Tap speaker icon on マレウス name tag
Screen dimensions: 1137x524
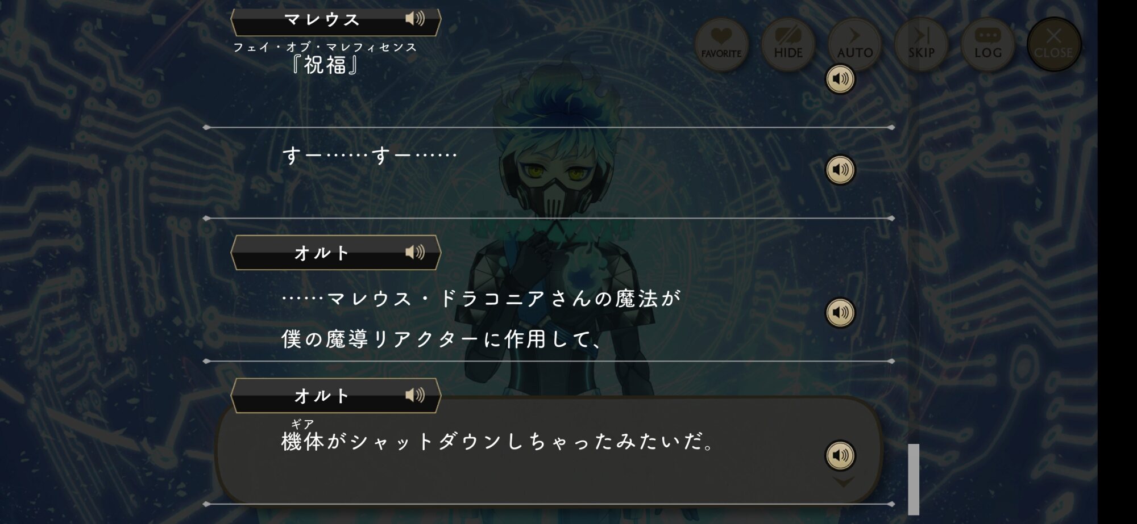pyautogui.click(x=414, y=19)
